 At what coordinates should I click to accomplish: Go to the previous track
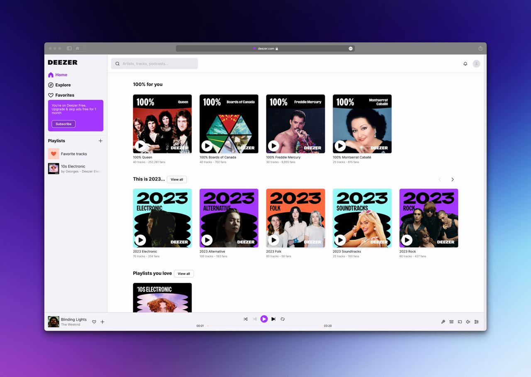(255, 319)
